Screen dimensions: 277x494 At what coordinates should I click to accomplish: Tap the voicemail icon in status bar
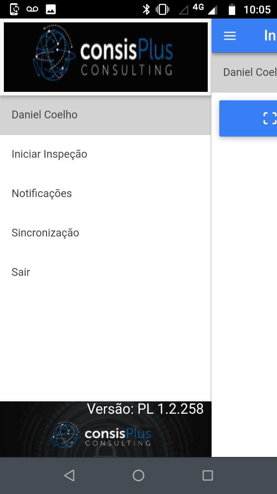32,9
